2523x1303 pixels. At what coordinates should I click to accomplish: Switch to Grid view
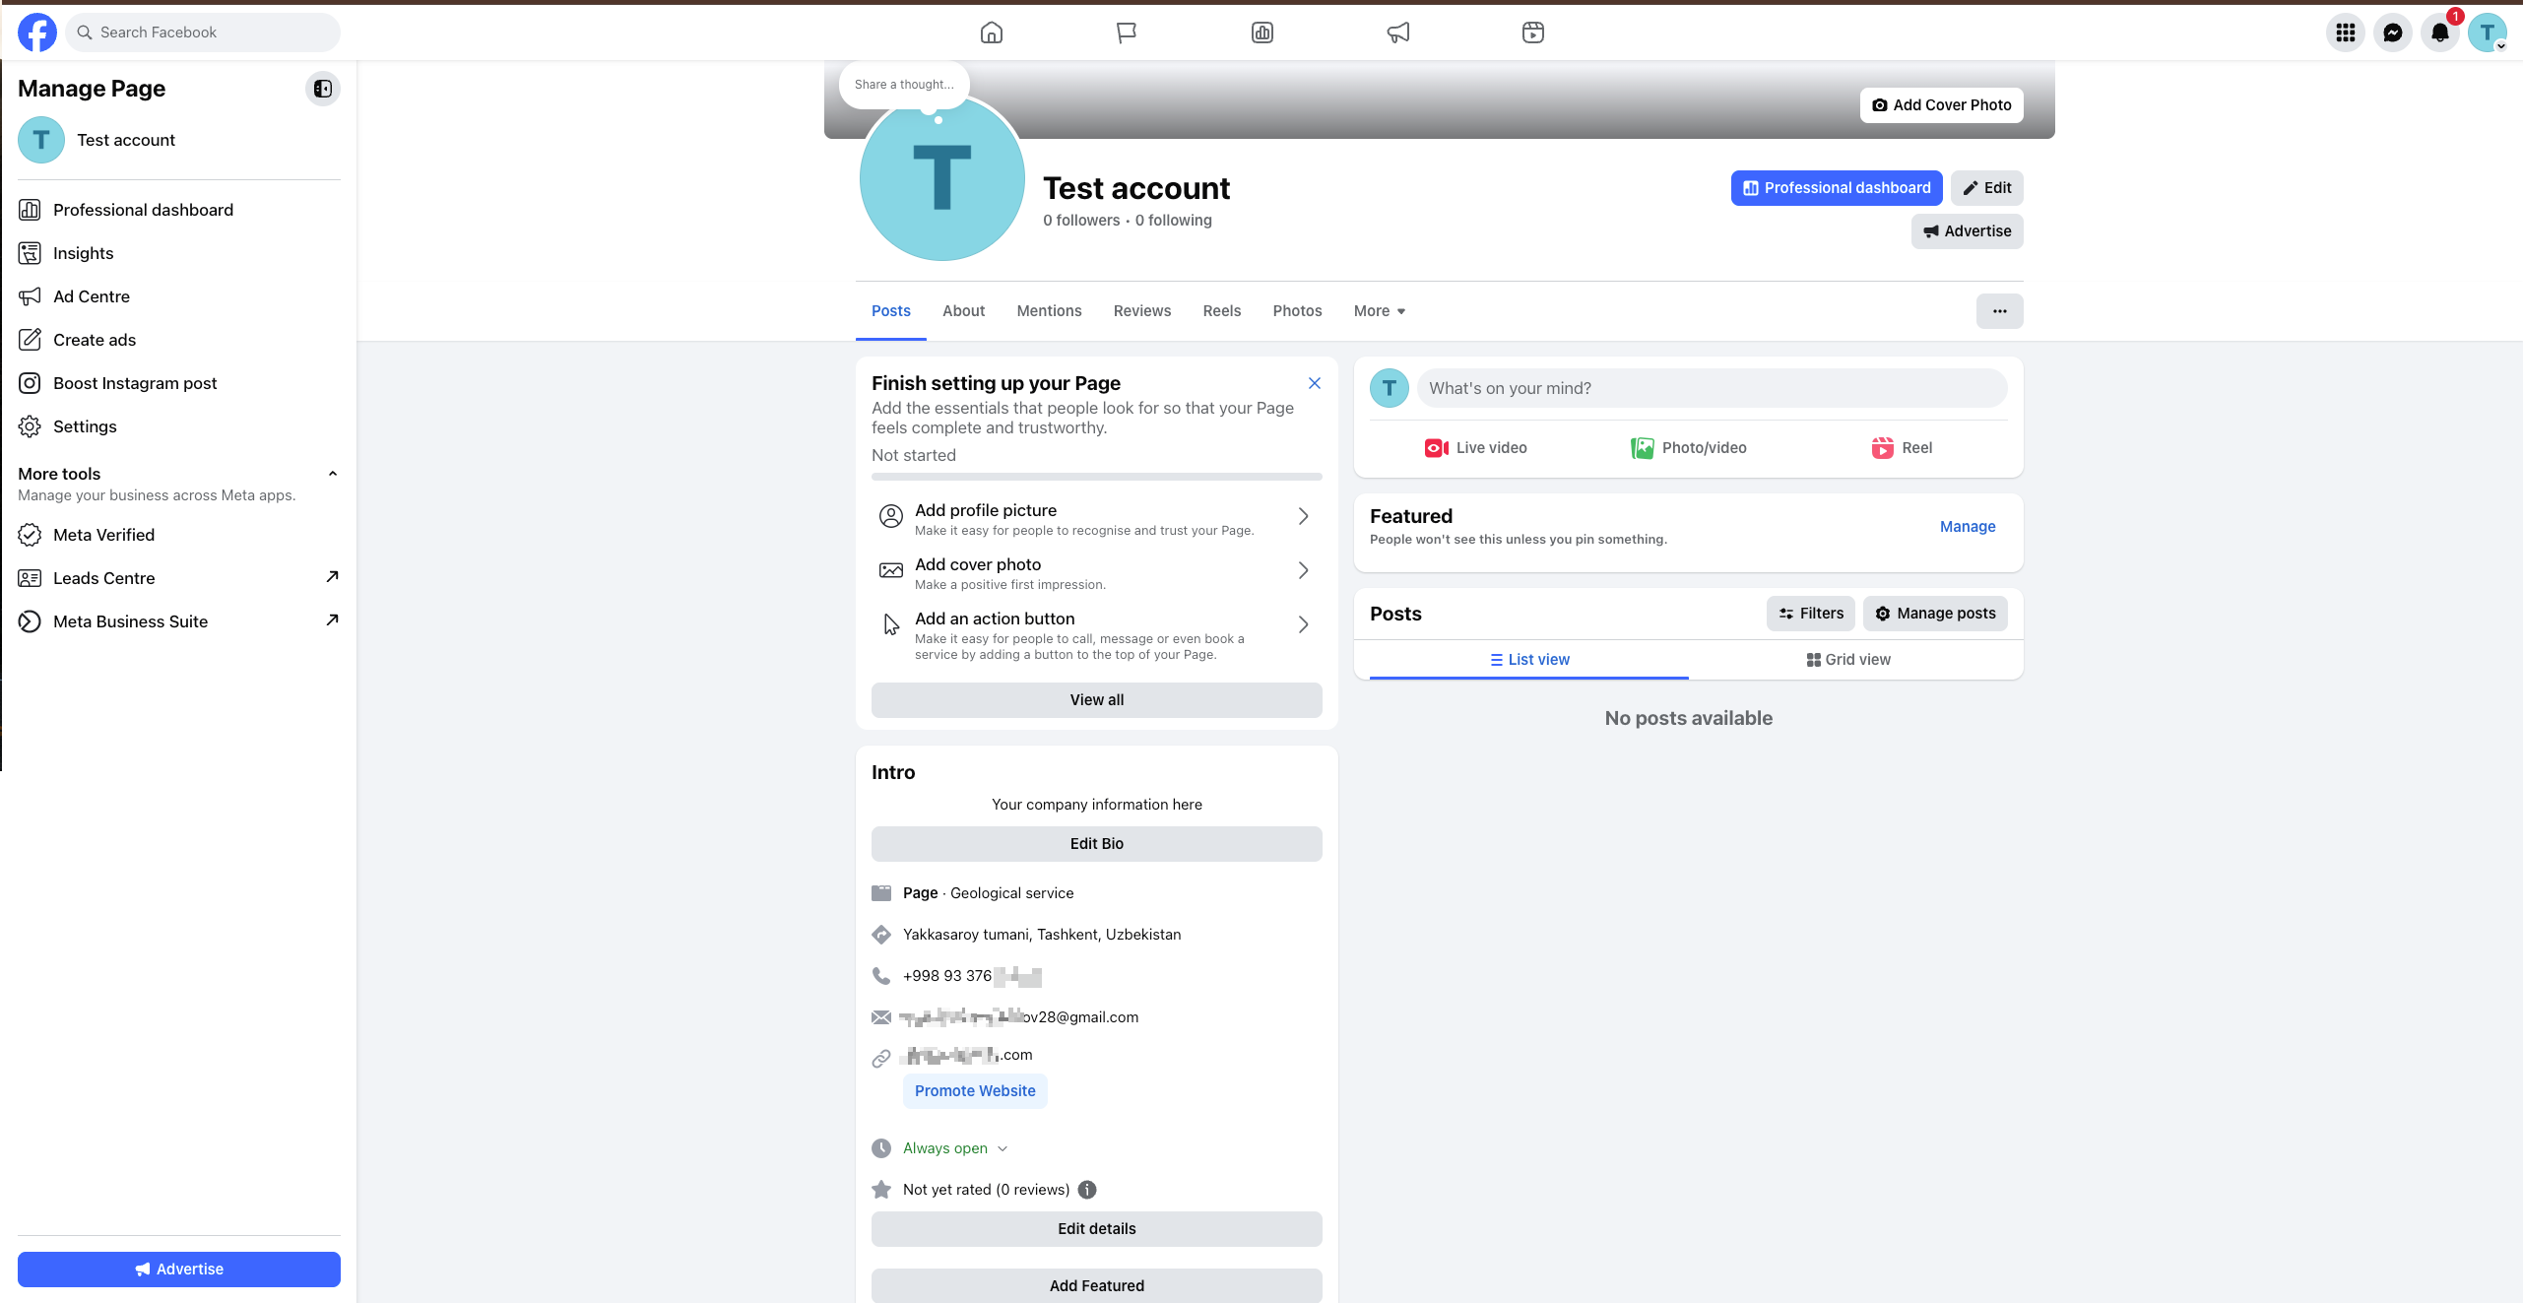click(x=1848, y=660)
